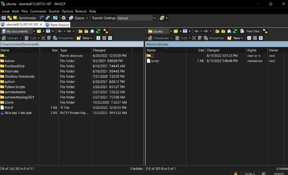Image resolution: width=288 pixels, height=175 pixels.
Task: Open the console terminal toolbar icon
Action: (42, 18)
